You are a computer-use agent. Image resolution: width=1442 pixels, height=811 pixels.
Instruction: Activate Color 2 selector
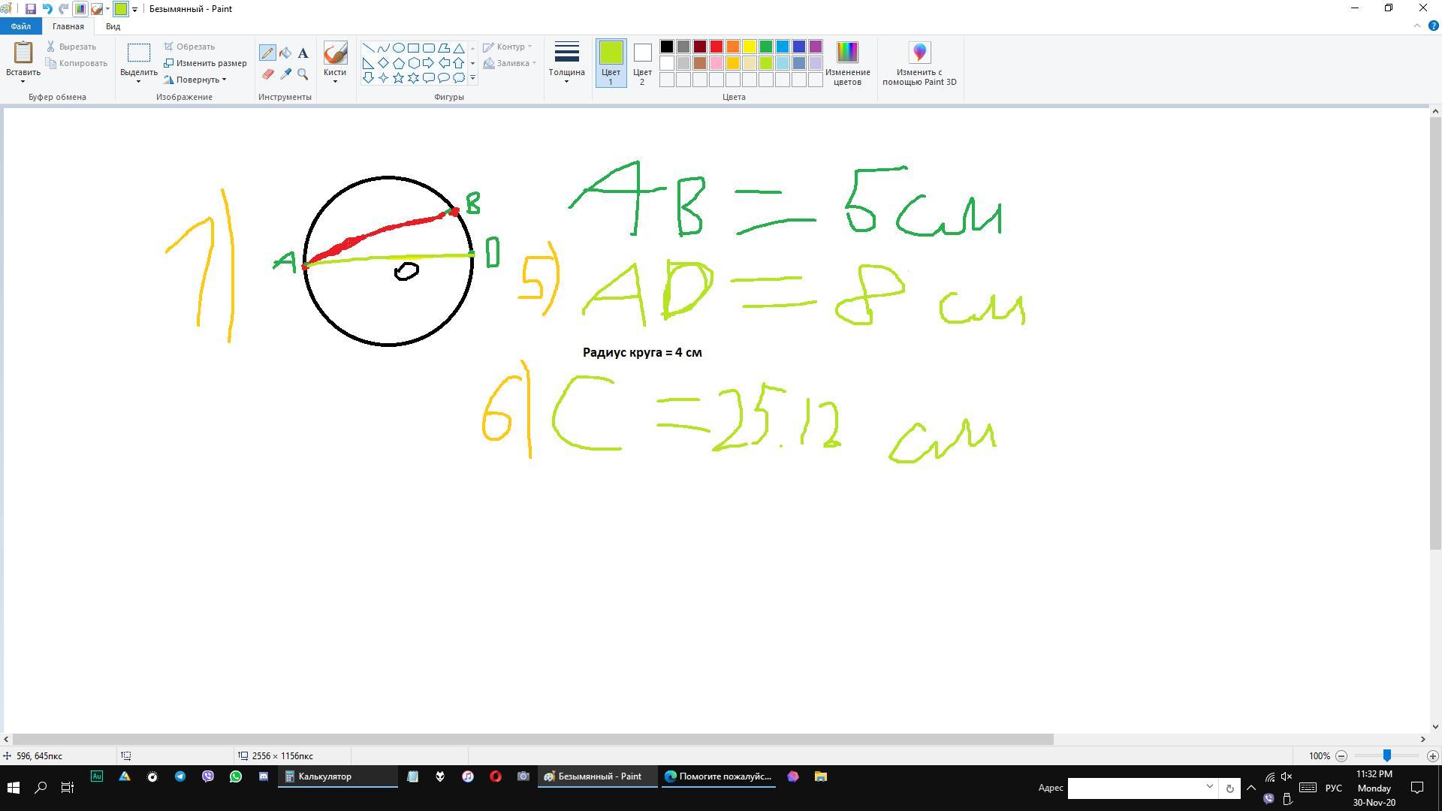point(642,63)
